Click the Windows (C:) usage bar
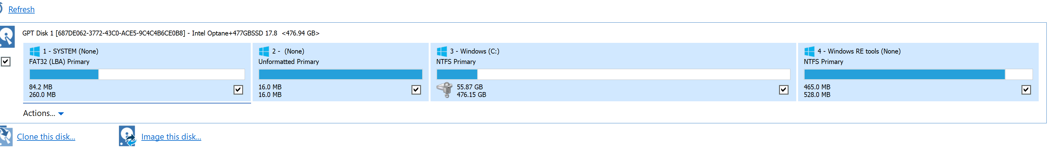Screen dimensions: 1051x168 point(613,74)
